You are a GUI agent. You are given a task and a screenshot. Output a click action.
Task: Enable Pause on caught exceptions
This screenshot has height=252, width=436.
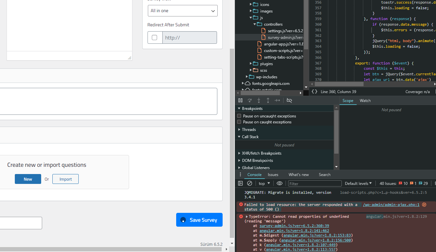pyautogui.click(x=239, y=122)
